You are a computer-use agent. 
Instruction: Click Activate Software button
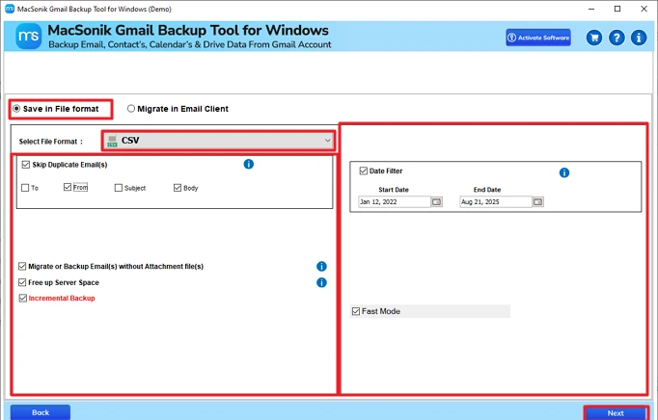(x=538, y=38)
